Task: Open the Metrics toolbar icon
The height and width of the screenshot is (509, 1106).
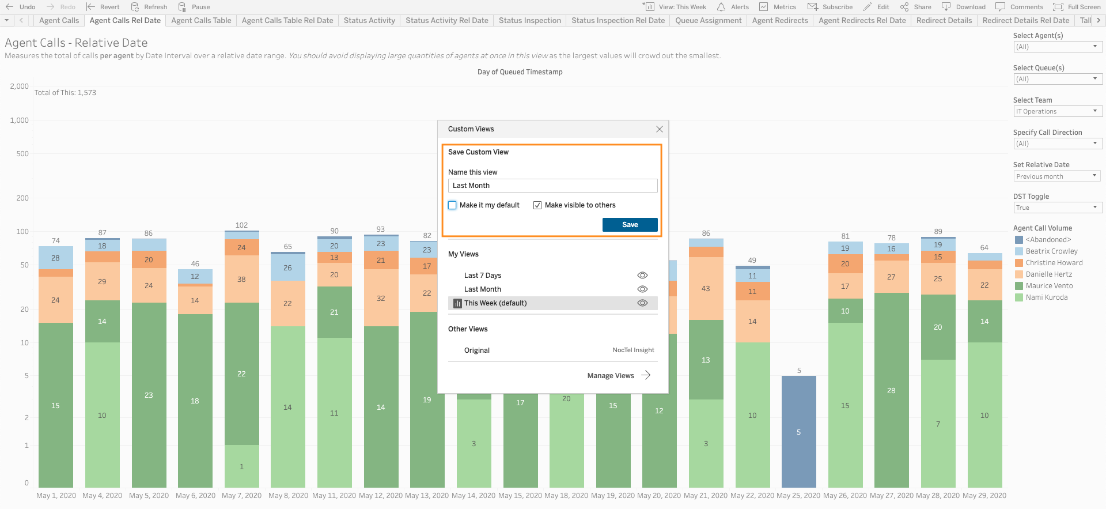Action: coord(764,7)
